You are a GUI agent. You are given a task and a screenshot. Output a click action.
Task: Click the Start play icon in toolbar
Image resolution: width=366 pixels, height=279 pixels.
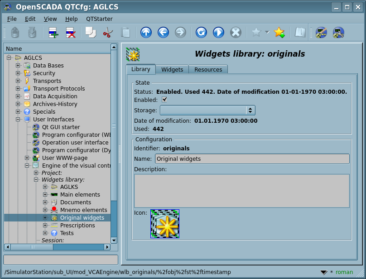[x=218, y=33]
